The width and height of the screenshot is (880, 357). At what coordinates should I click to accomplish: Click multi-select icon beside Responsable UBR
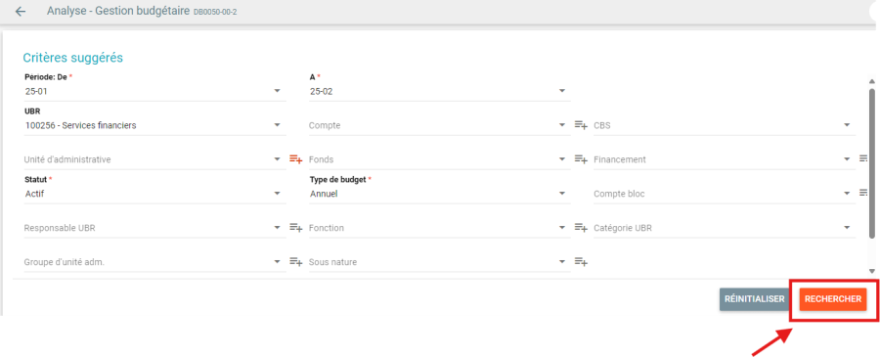pos(295,227)
